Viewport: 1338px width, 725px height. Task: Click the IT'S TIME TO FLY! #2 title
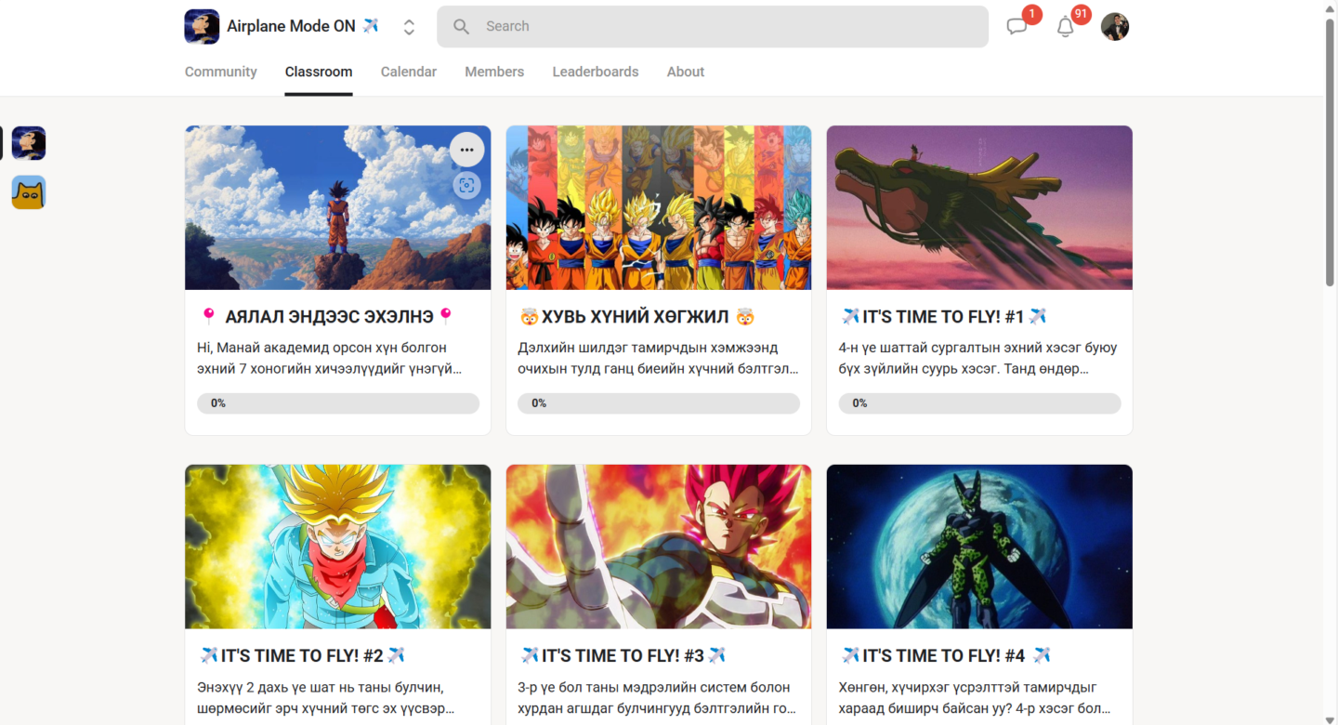point(302,656)
